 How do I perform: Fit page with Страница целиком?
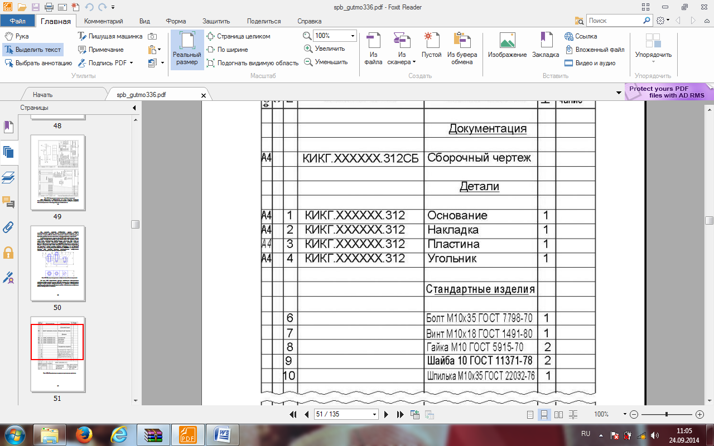[x=238, y=36]
